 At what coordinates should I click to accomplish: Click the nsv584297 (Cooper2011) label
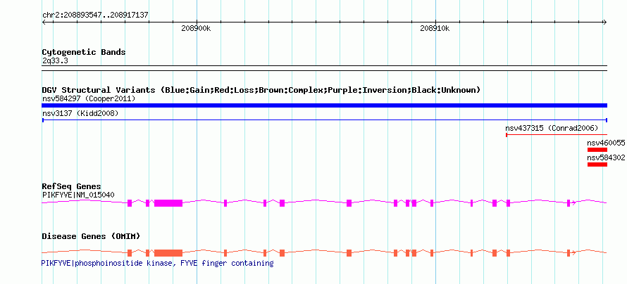[89, 98]
